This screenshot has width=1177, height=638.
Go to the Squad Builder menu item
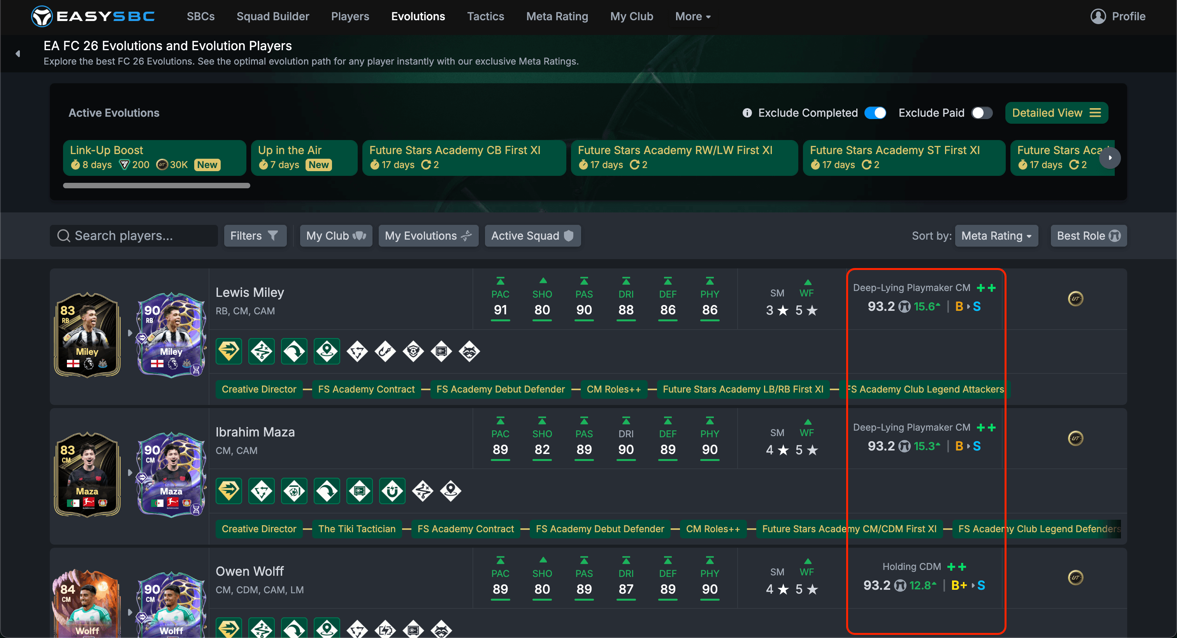tap(273, 16)
